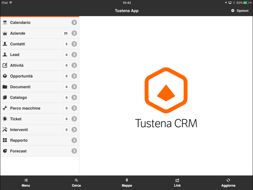Click the person icon beside Contatti
The width and height of the screenshot is (253, 190).
coord(5,44)
